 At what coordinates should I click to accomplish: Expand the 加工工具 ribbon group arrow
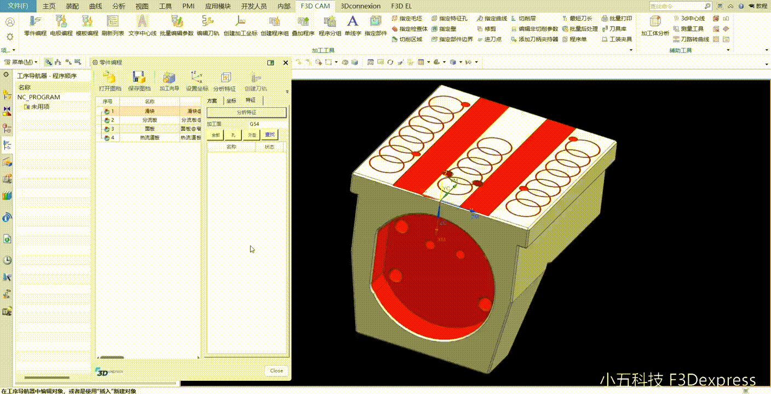[631, 50]
